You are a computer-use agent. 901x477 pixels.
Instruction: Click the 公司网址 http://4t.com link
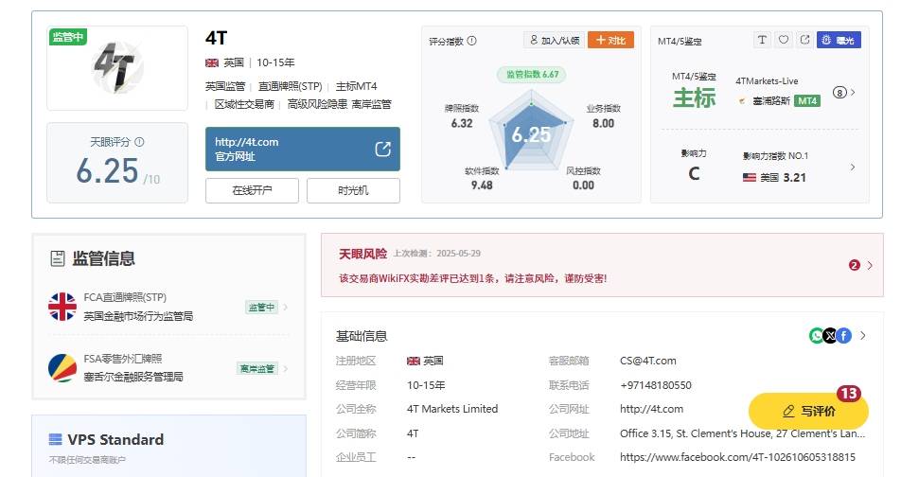click(x=651, y=409)
